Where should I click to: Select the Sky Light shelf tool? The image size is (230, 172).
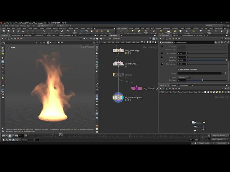coord(175,31)
